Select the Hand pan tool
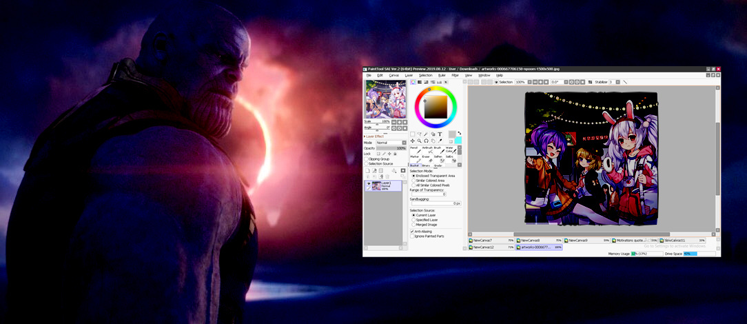 click(x=433, y=141)
